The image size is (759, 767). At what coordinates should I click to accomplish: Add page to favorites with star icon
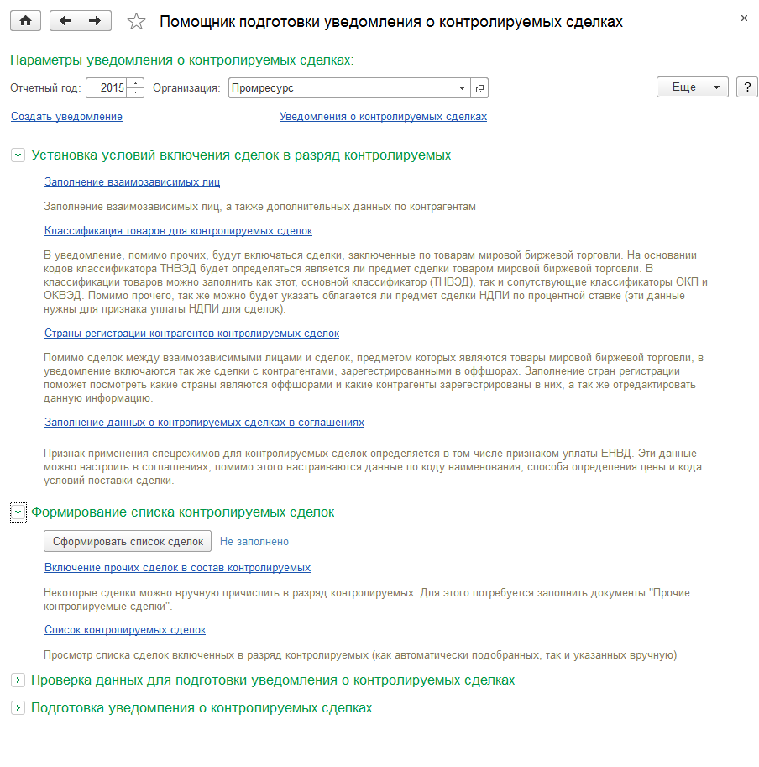135,22
